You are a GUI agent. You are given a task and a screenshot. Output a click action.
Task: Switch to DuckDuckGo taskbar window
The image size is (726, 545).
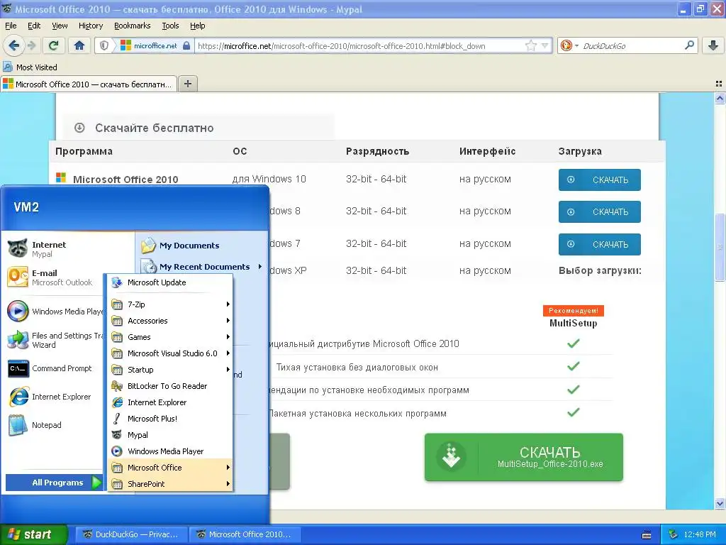pos(131,534)
